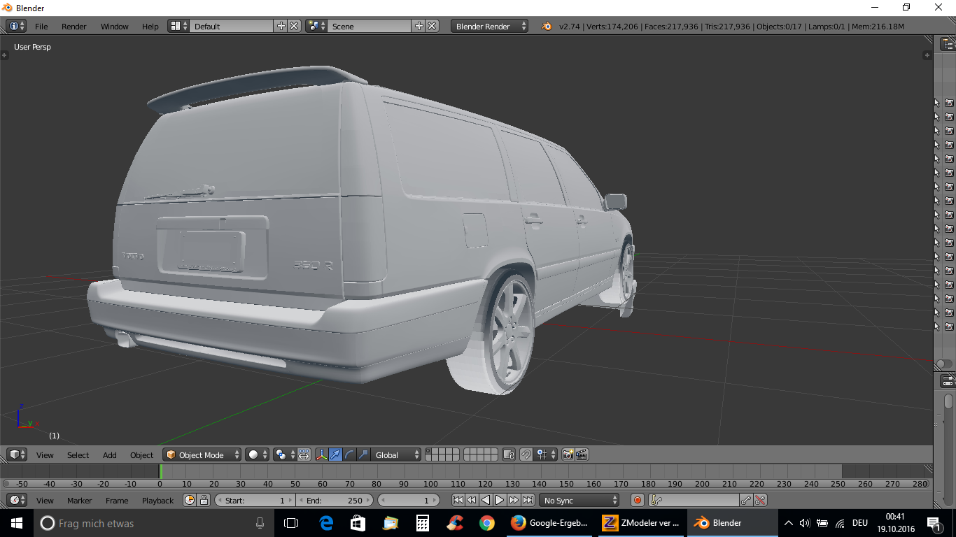This screenshot has height=537, width=956.
Task: Toggle snap during transform magnet icon
Action: pos(526,454)
